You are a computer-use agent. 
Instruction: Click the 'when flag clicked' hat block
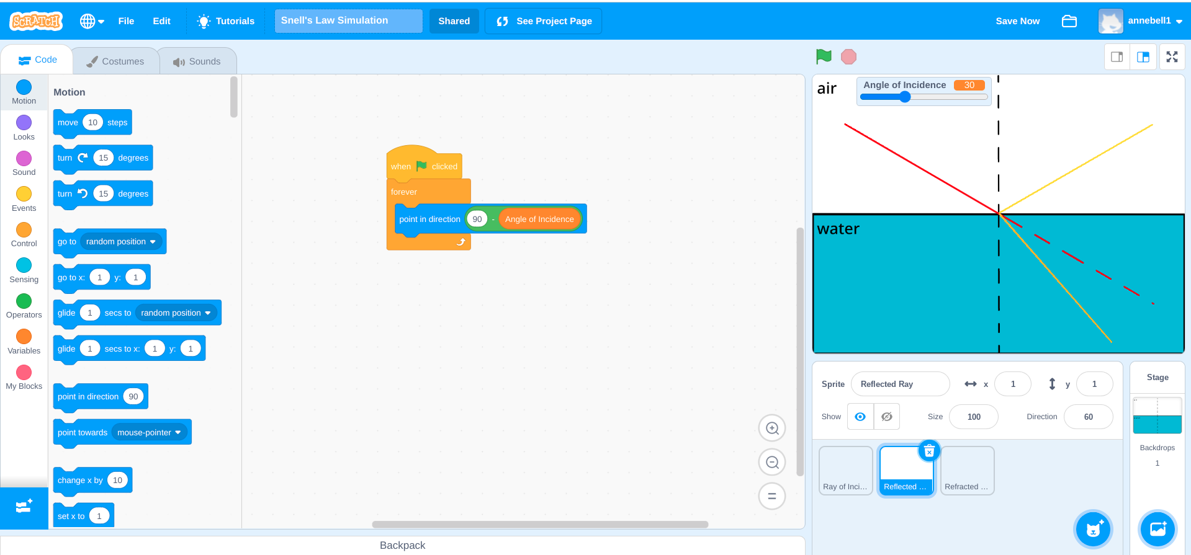pyautogui.click(x=424, y=164)
